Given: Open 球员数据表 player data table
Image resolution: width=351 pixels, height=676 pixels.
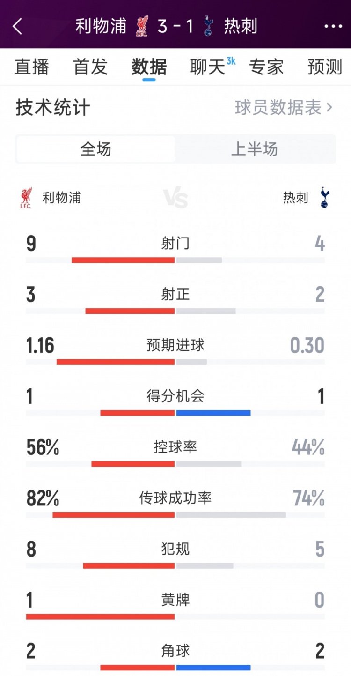Looking at the screenshot, I should click(278, 108).
